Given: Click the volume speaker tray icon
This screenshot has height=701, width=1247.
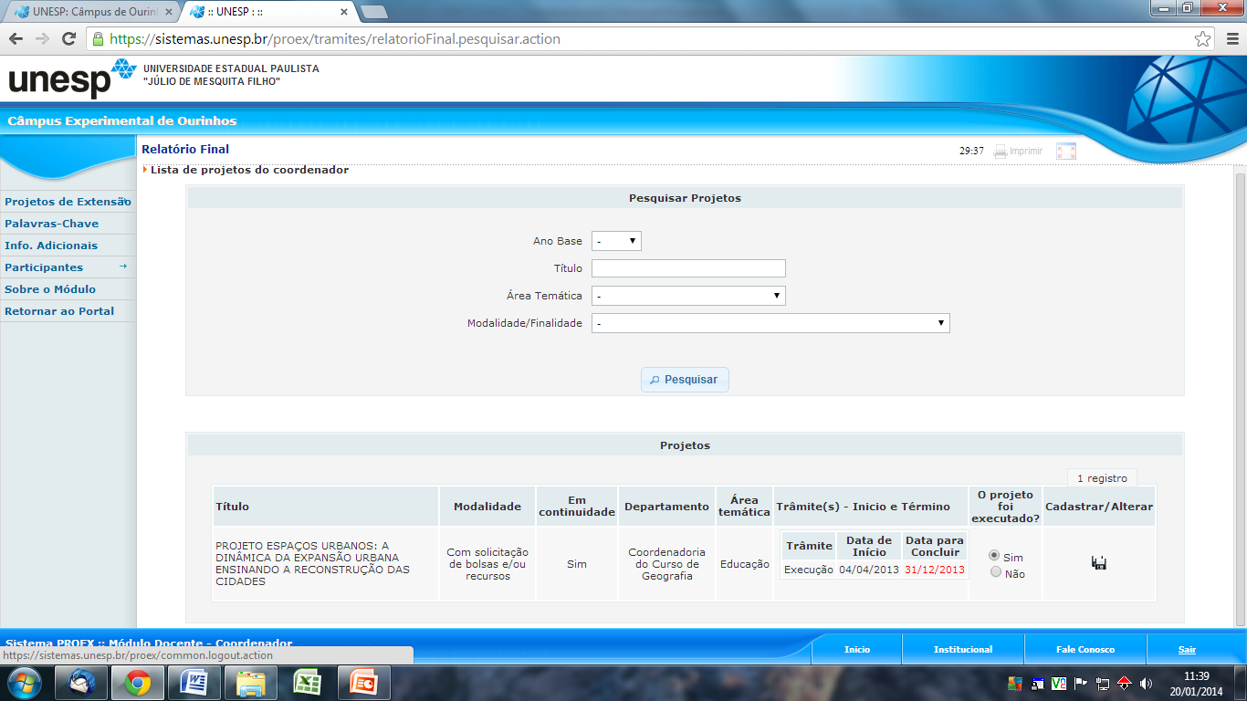Looking at the screenshot, I should point(1147,683).
